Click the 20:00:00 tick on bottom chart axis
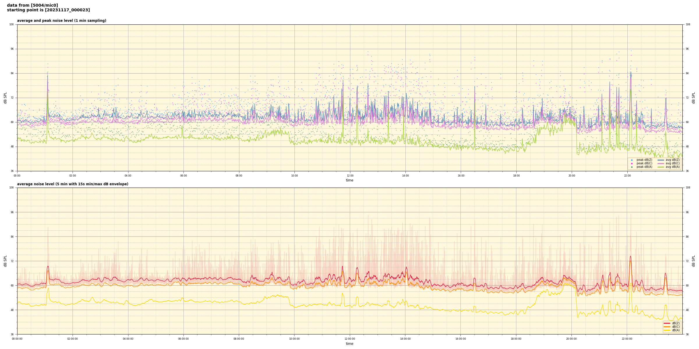The height and width of the screenshot is (349, 699). pos(571,339)
